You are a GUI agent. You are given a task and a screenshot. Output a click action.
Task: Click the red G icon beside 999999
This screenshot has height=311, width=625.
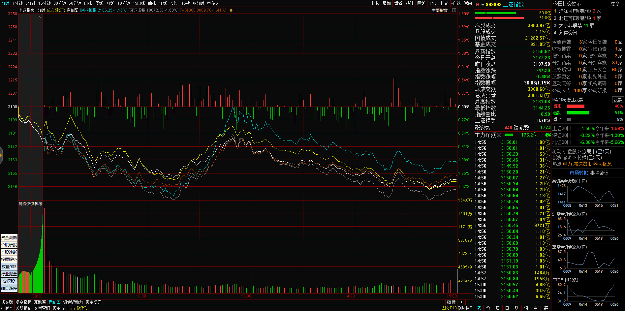click(477, 4)
